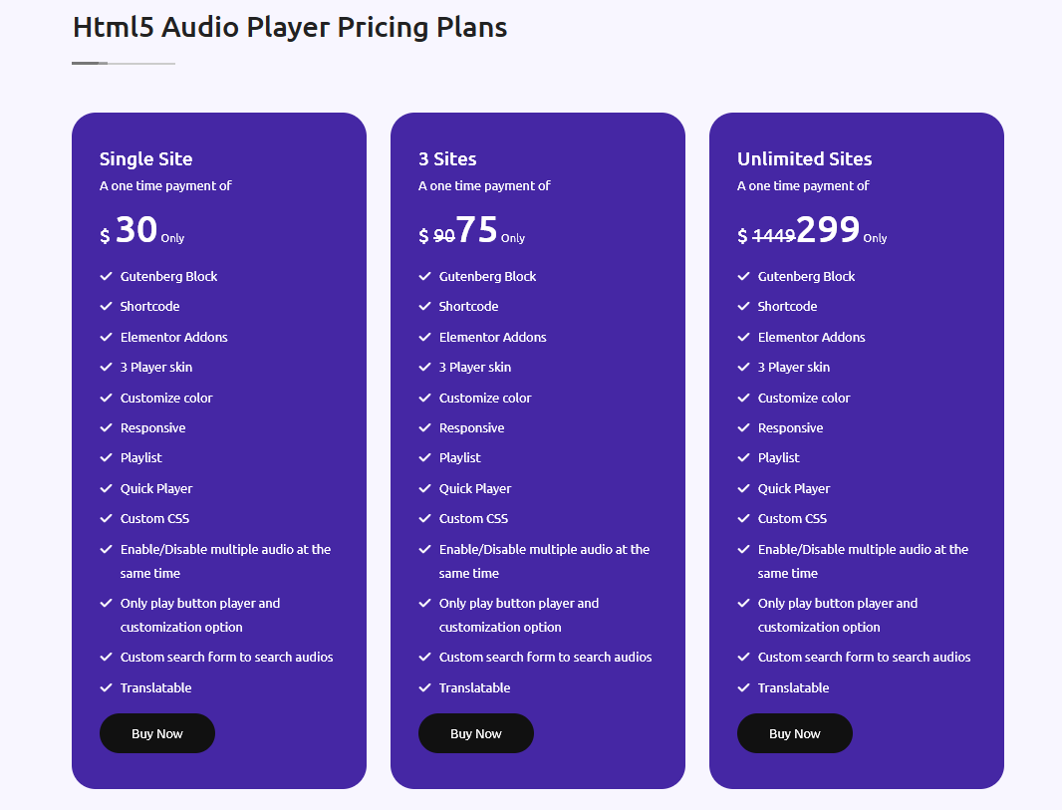Click Buy Now for Single Site plan
The image size is (1062, 810).
pos(157,733)
